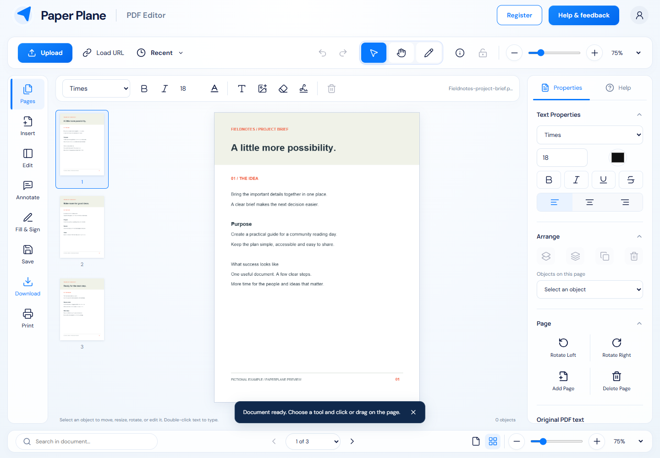
Task: Open Help & feedback
Action: tap(583, 15)
